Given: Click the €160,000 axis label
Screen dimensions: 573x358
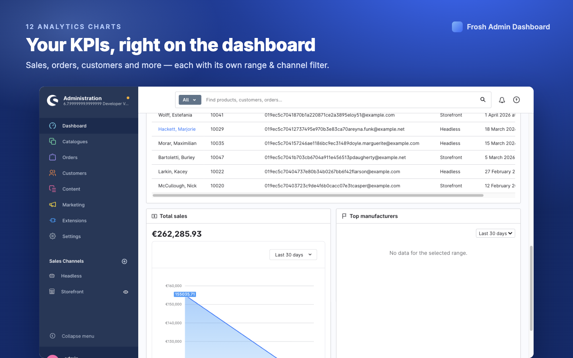Looking at the screenshot, I should pyautogui.click(x=173, y=286).
